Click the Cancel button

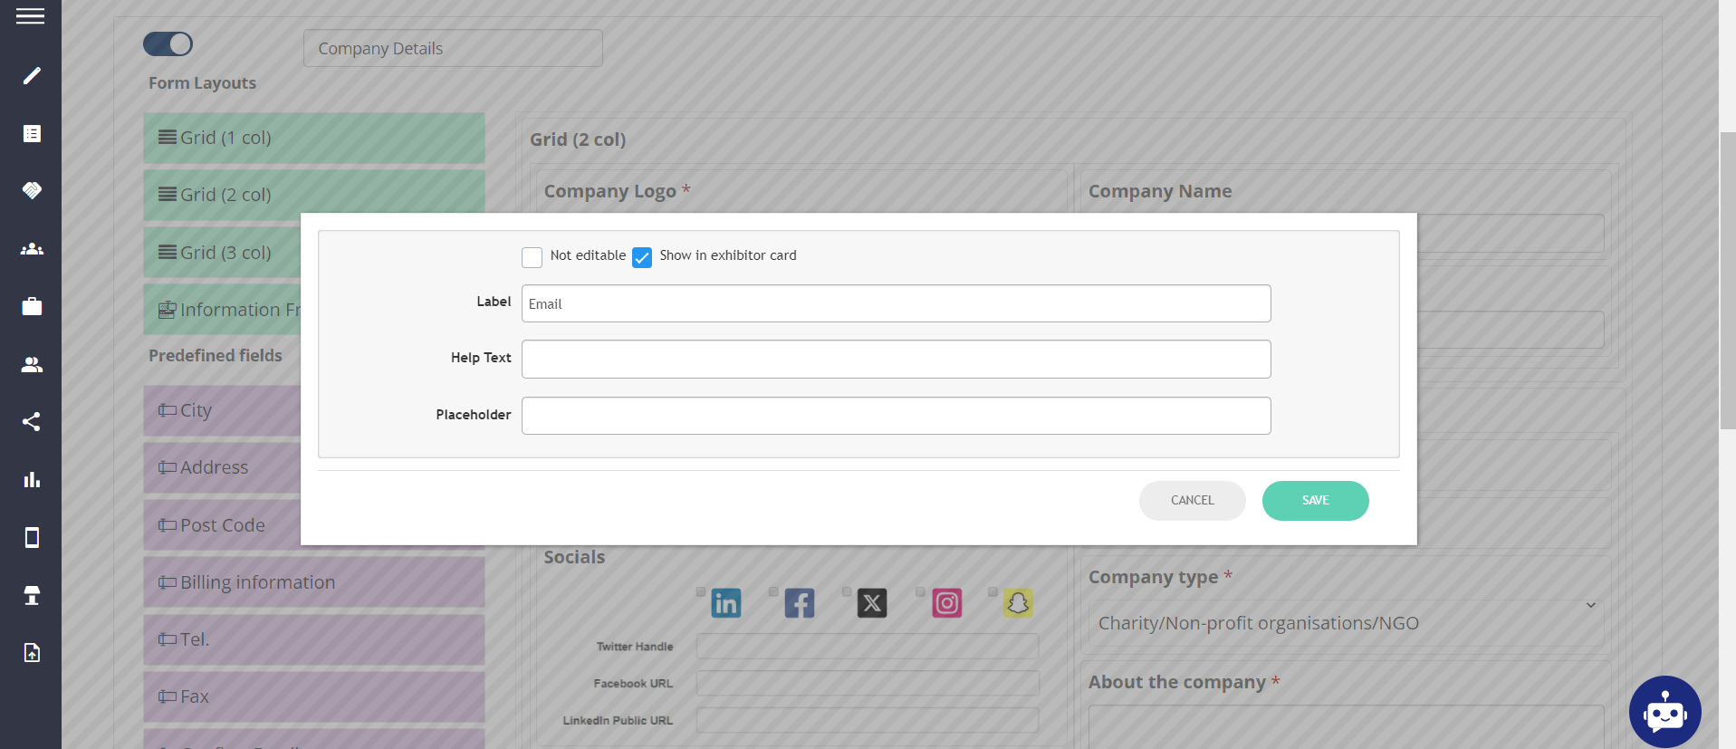point(1192,501)
